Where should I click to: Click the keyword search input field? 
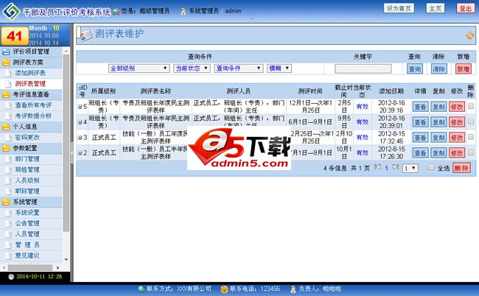pos(363,68)
